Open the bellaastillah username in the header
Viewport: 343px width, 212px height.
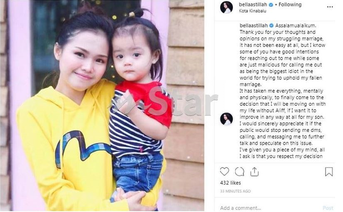coord(252,5)
